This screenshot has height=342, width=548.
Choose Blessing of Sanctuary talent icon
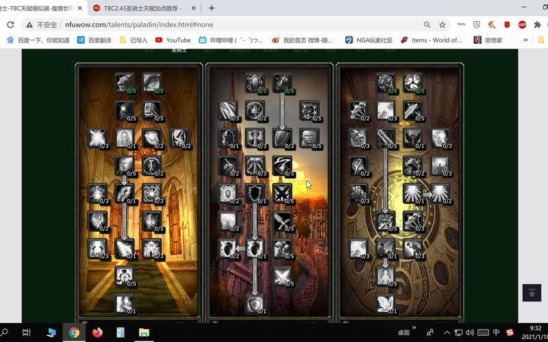click(x=255, y=193)
